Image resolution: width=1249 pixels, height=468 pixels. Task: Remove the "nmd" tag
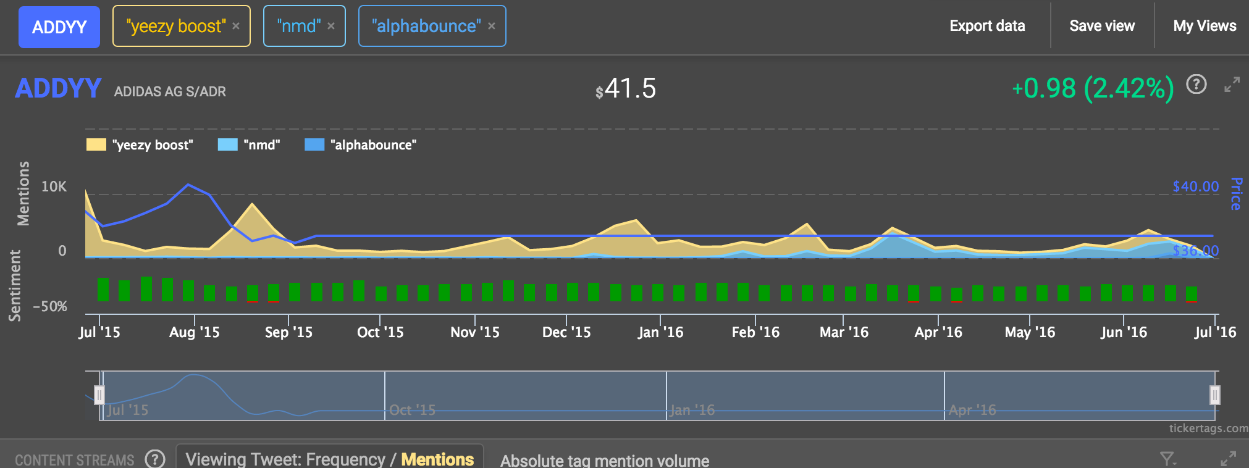point(331,26)
